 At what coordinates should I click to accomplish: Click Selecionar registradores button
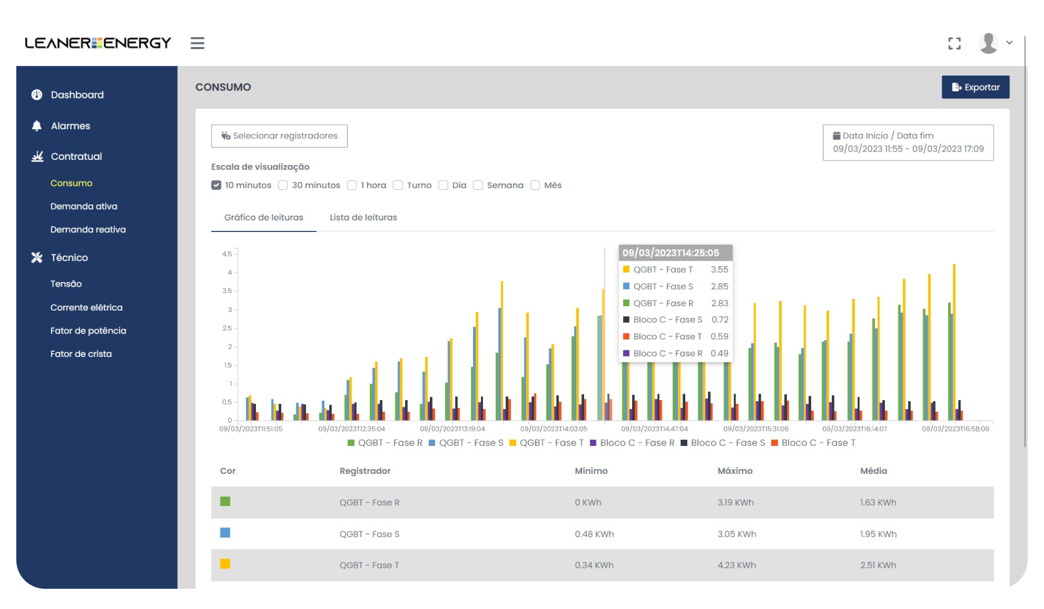click(x=279, y=136)
